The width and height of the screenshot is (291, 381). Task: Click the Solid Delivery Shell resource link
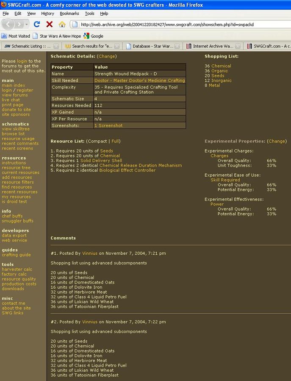[x=101, y=161]
